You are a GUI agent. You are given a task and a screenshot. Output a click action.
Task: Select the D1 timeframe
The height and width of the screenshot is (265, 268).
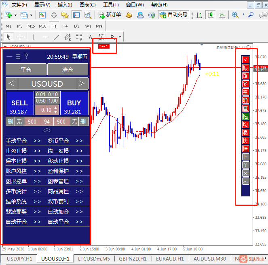click(x=76, y=26)
